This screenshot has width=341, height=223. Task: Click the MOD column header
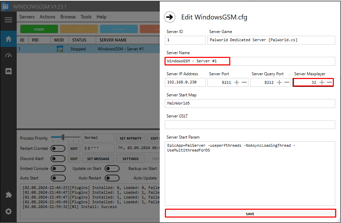coord(59,40)
